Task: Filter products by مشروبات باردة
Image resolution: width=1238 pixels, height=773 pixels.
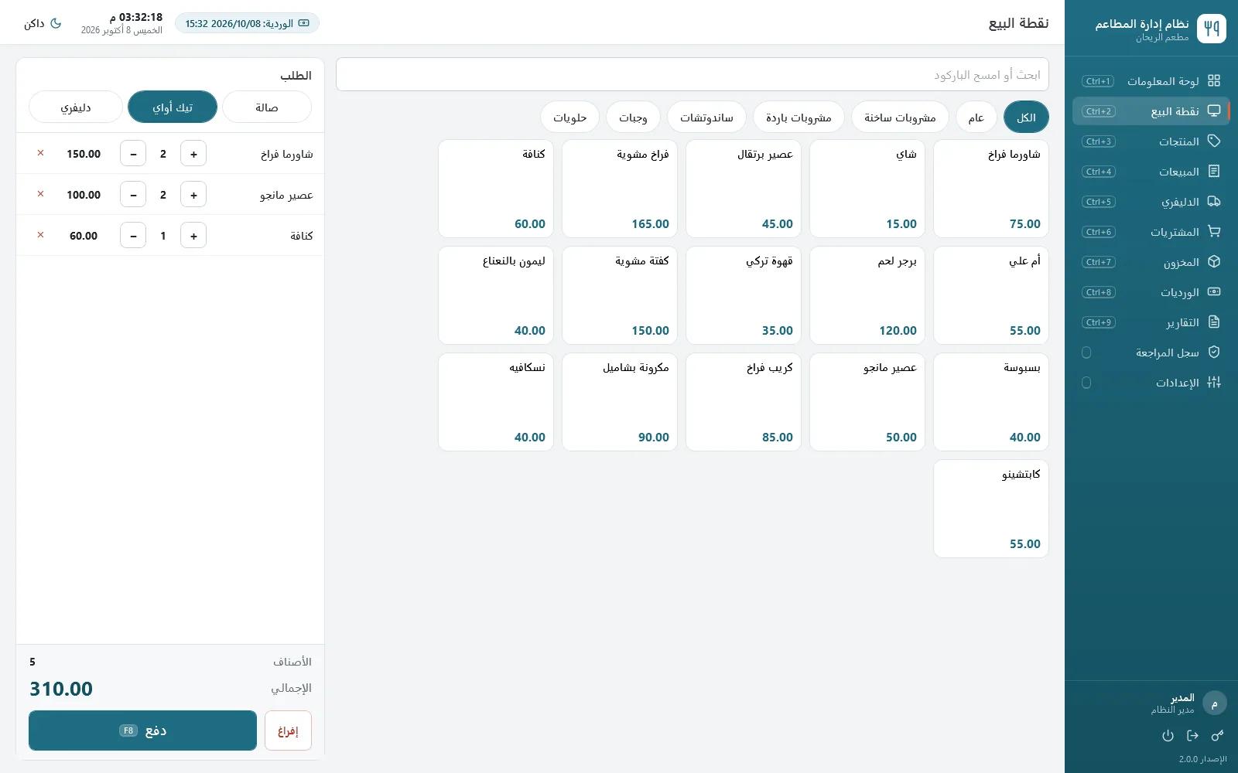Action: click(x=799, y=117)
